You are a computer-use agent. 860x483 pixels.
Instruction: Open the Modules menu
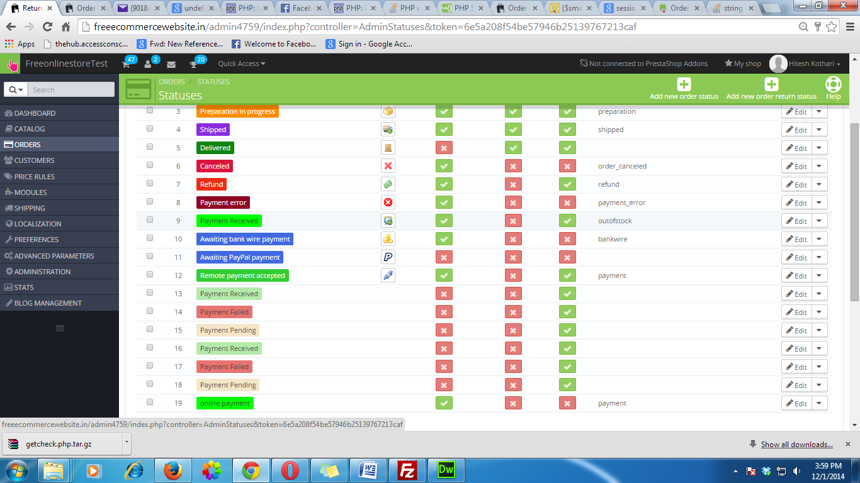pos(59,192)
